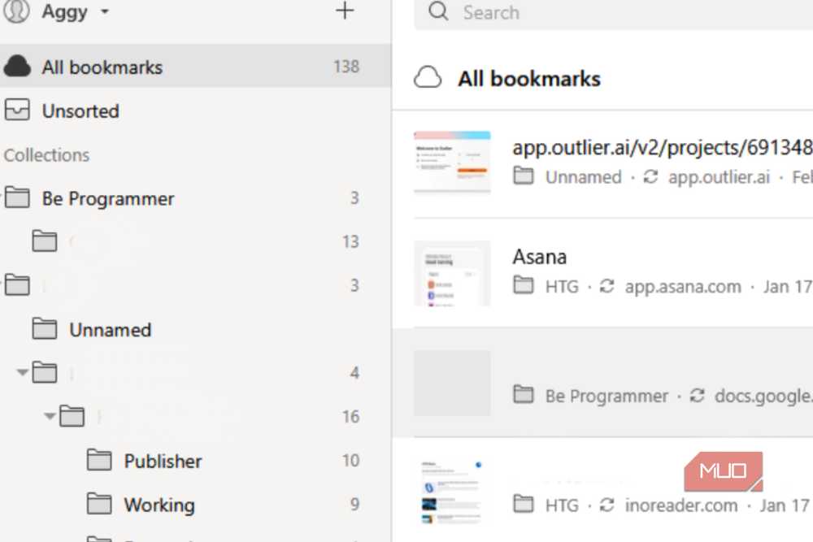Open the Be Programmer collection

point(195,198)
